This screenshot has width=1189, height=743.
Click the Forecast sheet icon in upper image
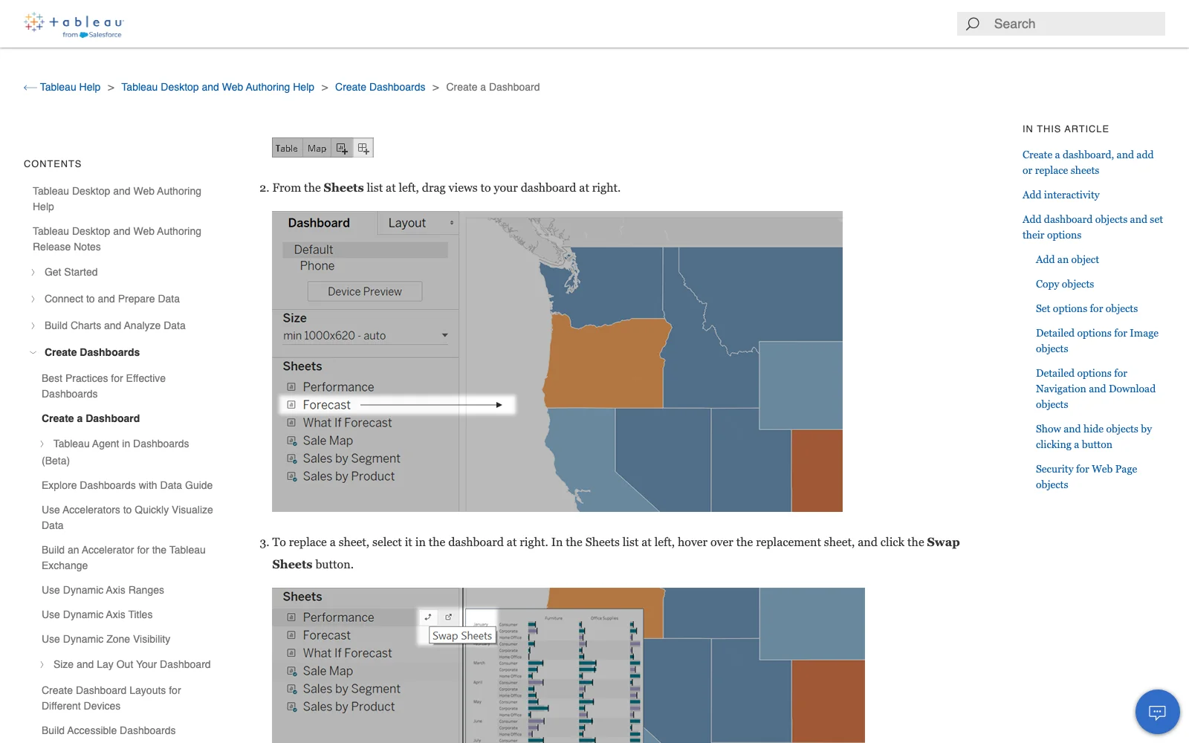tap(291, 405)
